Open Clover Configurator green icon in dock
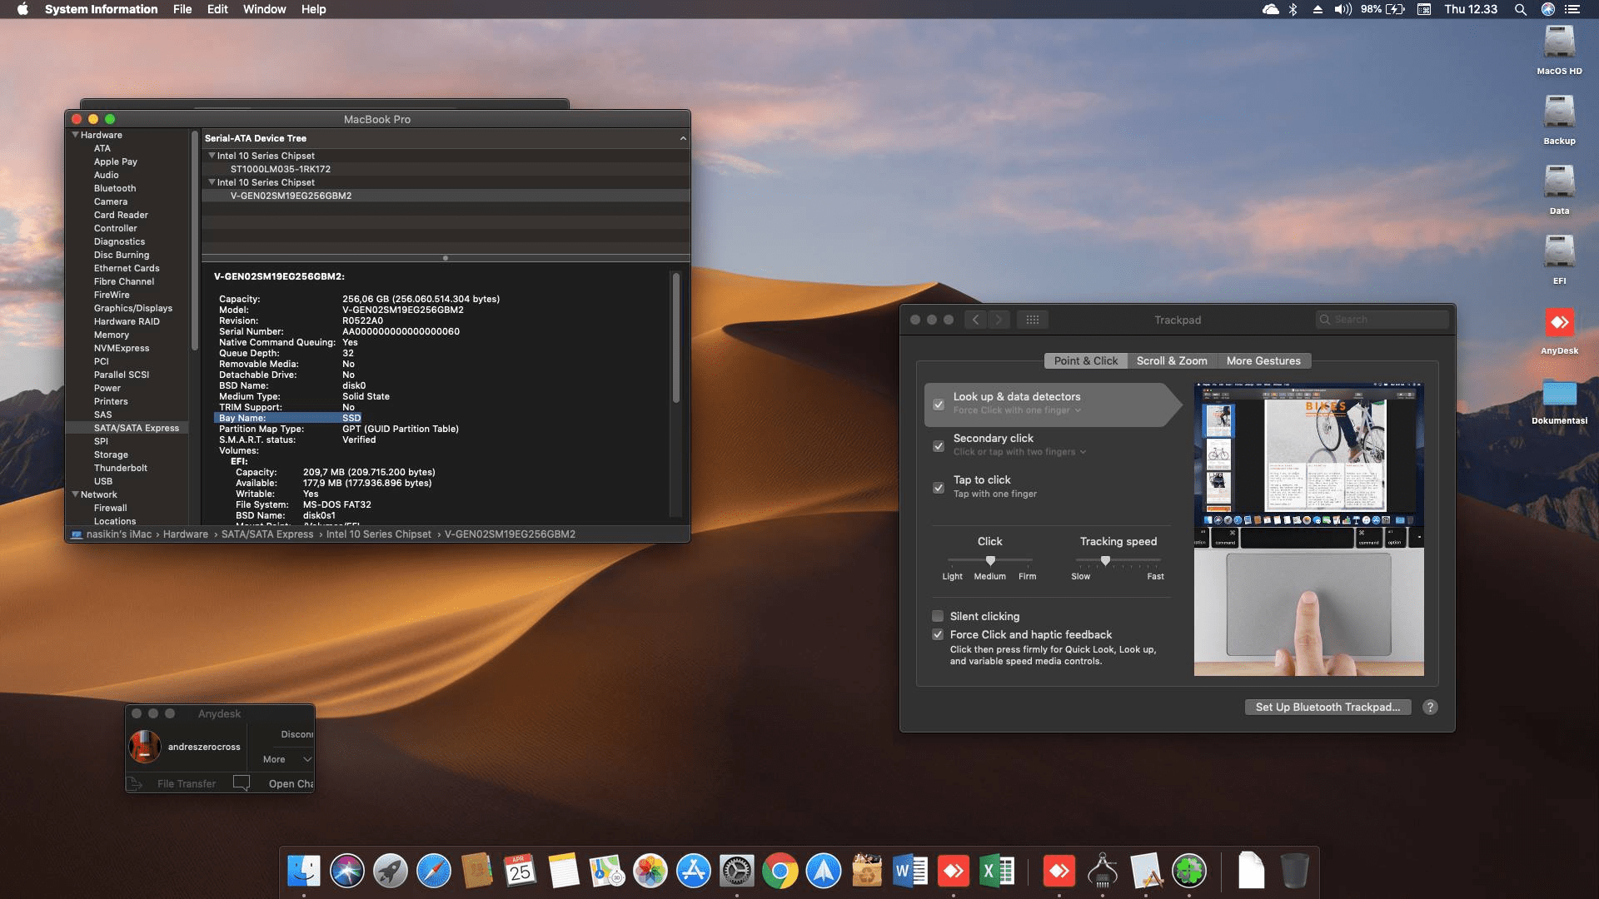Viewport: 1599px width, 899px height. coord(1189,872)
